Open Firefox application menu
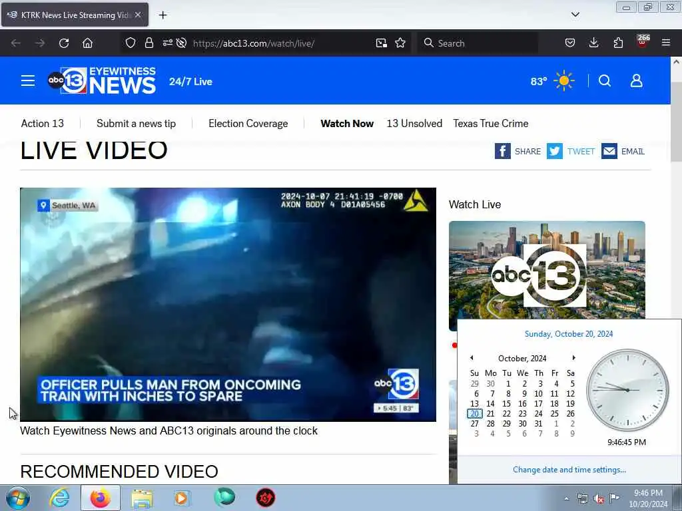 (x=666, y=43)
